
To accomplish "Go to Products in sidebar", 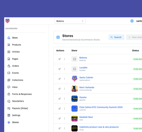I will [16, 45].
